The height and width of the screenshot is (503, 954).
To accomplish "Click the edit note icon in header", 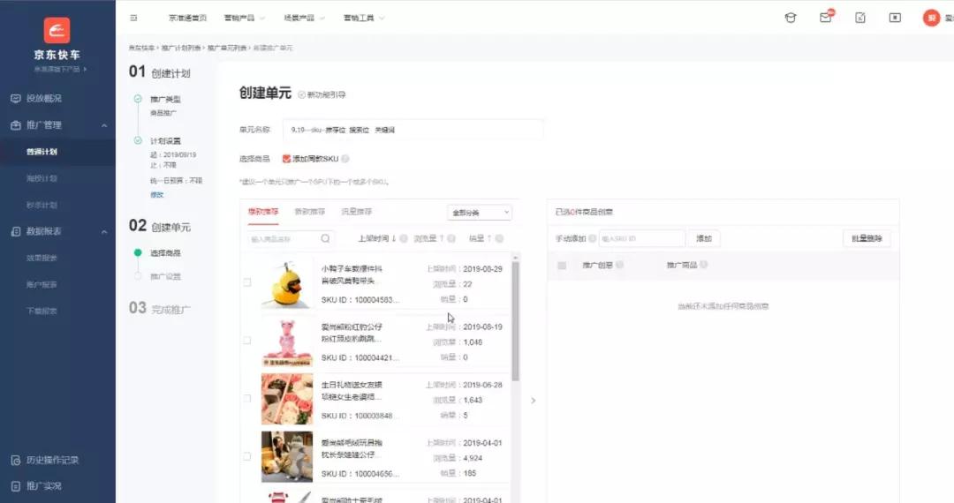I will pos(860,18).
